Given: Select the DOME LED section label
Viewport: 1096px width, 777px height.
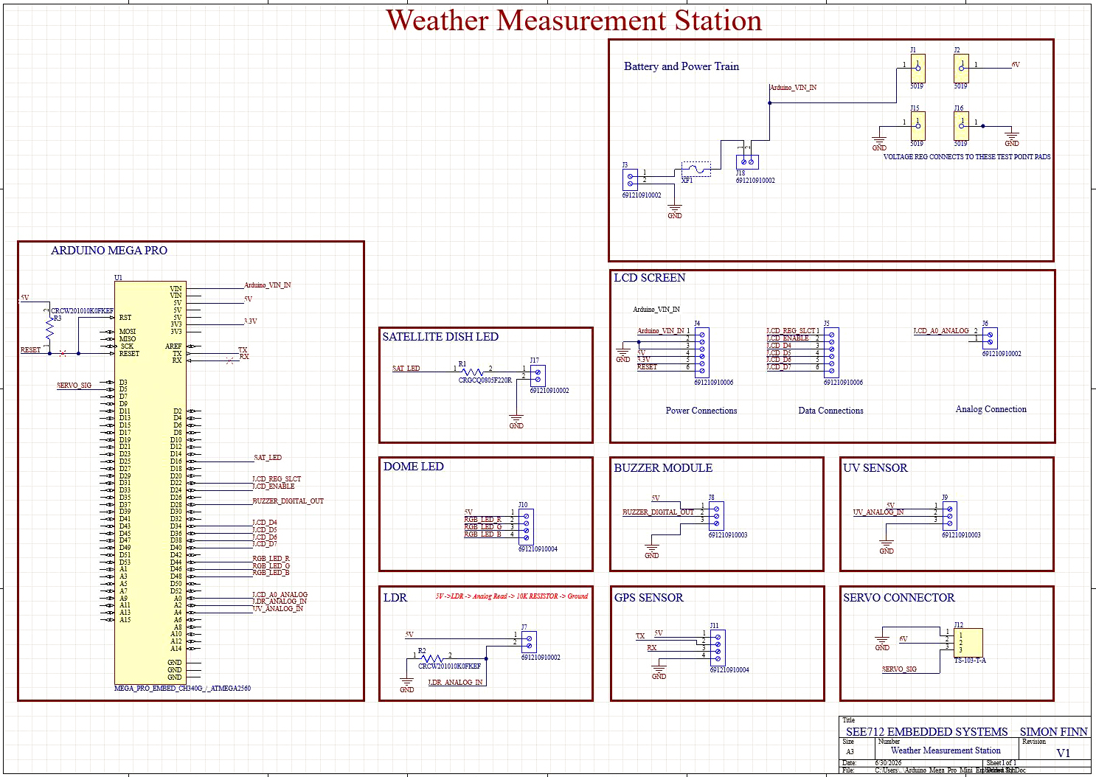Looking at the screenshot, I should [414, 467].
